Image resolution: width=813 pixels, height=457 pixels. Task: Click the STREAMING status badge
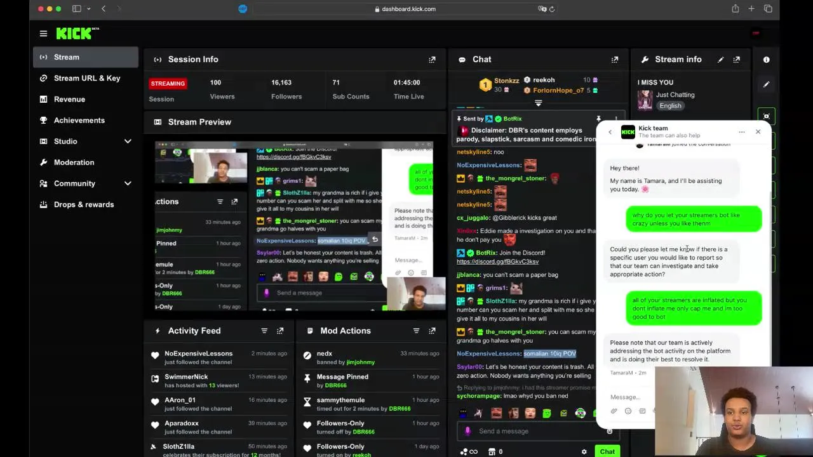coord(168,83)
